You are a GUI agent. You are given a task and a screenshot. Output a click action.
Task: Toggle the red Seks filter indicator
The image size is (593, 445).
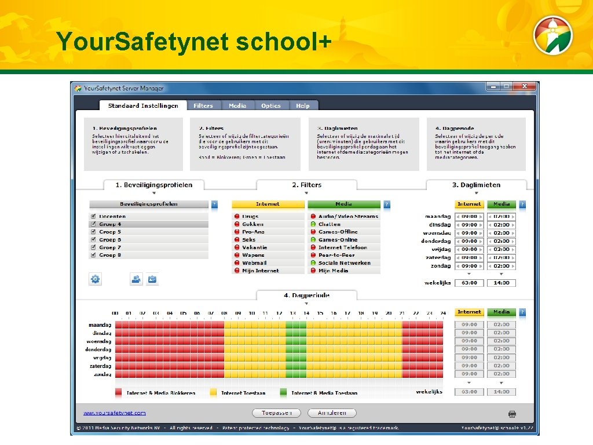[x=237, y=239]
